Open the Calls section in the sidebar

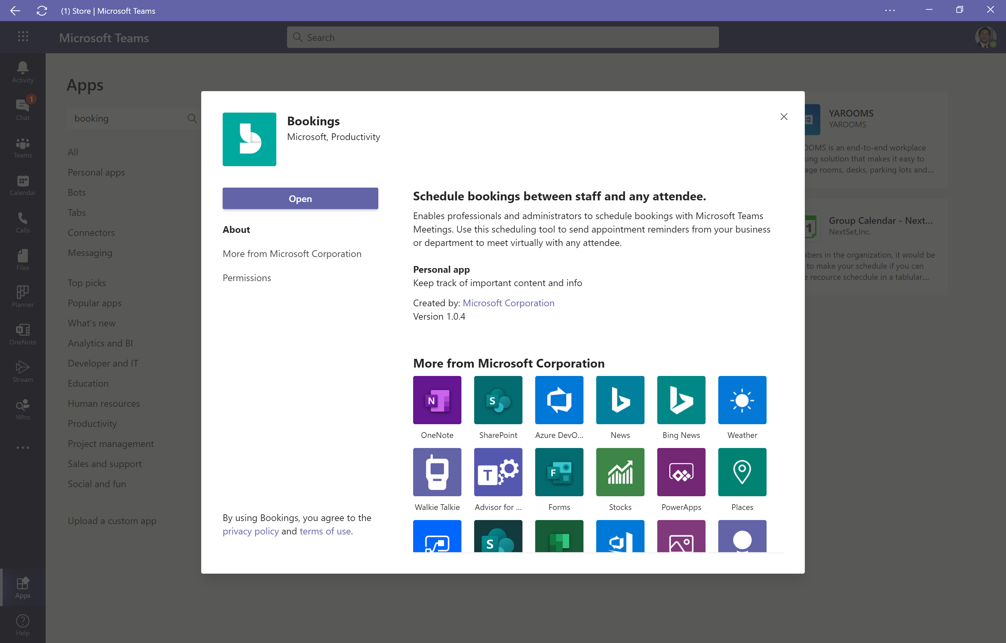click(x=22, y=220)
